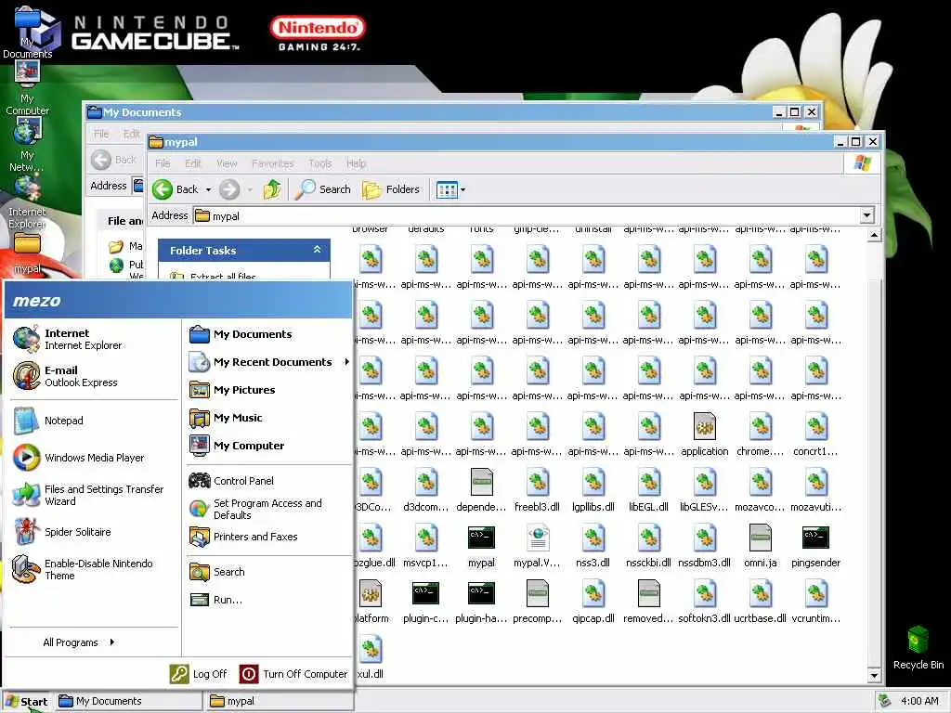Select the omni.ja file
The image size is (951, 713).
click(x=760, y=547)
